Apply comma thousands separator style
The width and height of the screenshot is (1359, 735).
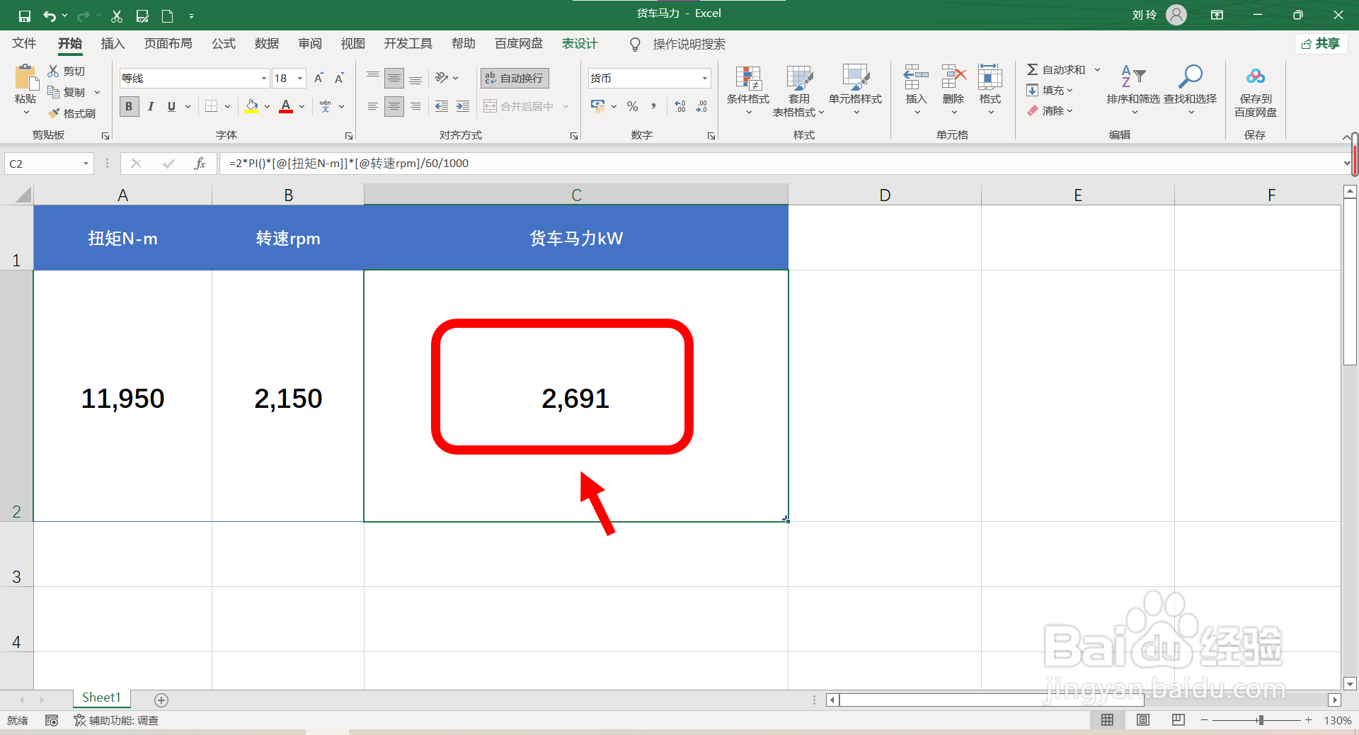pos(653,106)
